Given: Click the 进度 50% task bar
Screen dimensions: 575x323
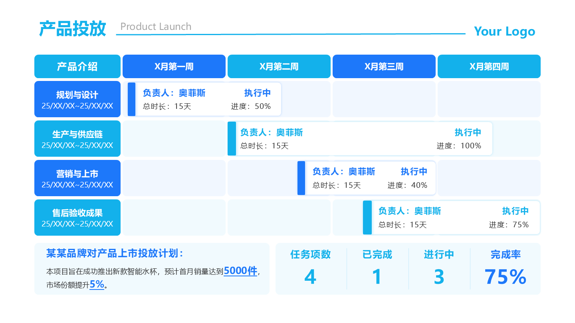Looking at the screenshot, I should coord(204,99).
